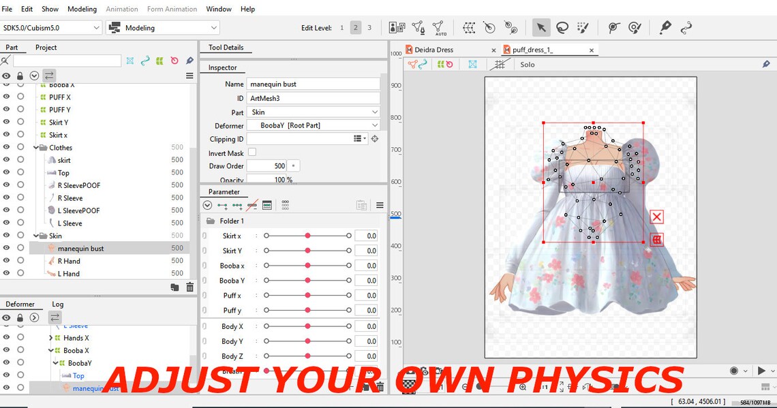
Task: Toggle the grid display icon above the canvas
Action: (x=500, y=63)
